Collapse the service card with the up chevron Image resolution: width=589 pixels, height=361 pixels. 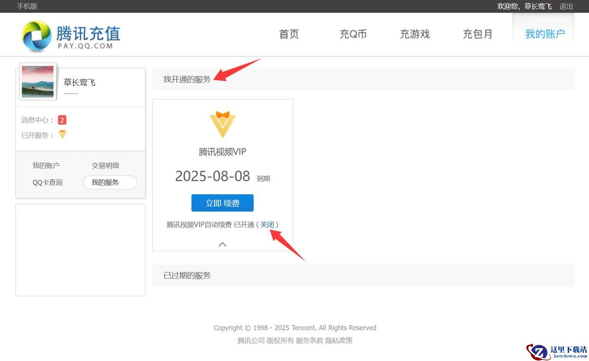point(222,244)
